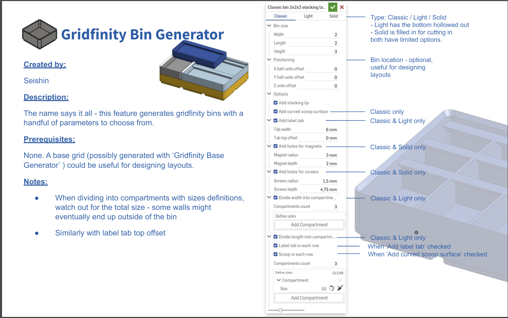Image resolution: width=508 pixels, height=318 pixels.
Task: Click the 'Created by:' heading
Action: coord(45,64)
